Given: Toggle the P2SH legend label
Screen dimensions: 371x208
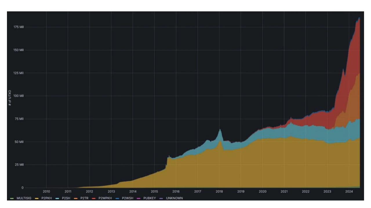Looking at the screenshot, I should click(66, 198).
